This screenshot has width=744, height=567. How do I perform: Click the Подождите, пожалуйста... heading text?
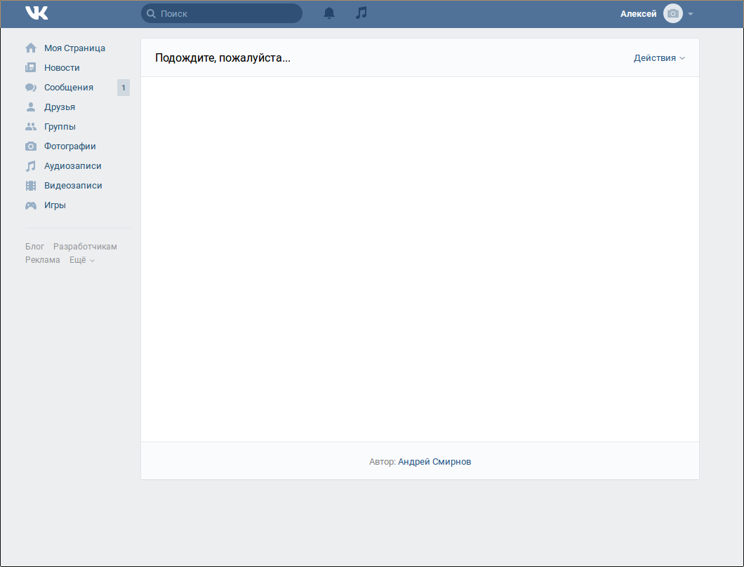click(222, 57)
